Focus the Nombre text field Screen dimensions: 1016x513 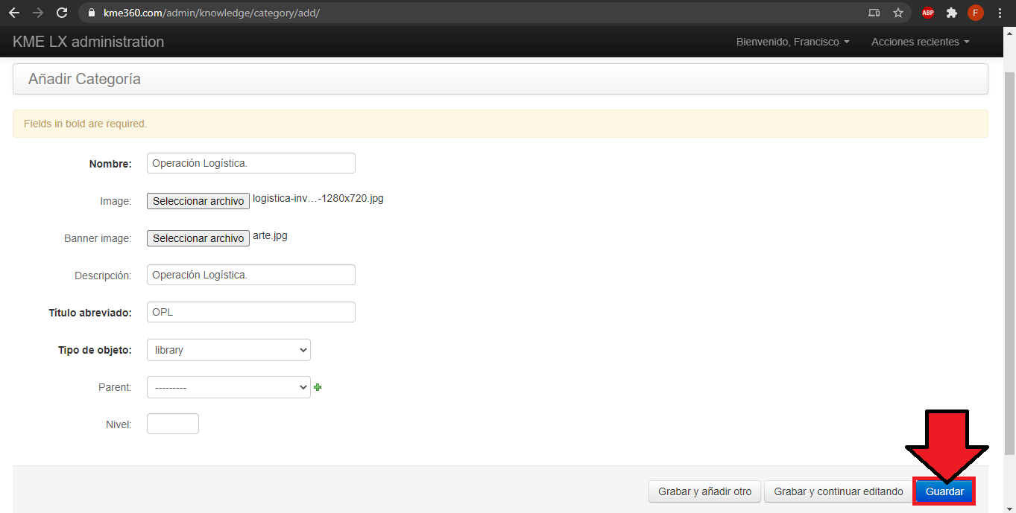(251, 163)
